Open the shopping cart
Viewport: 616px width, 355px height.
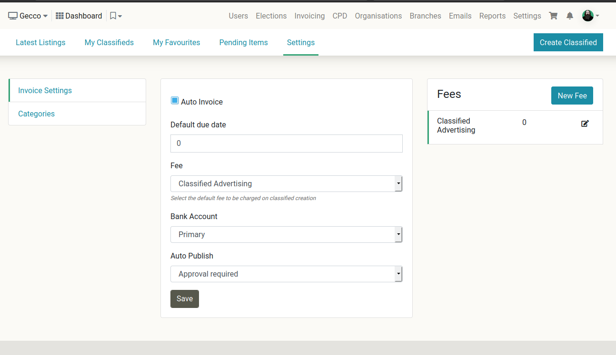553,16
